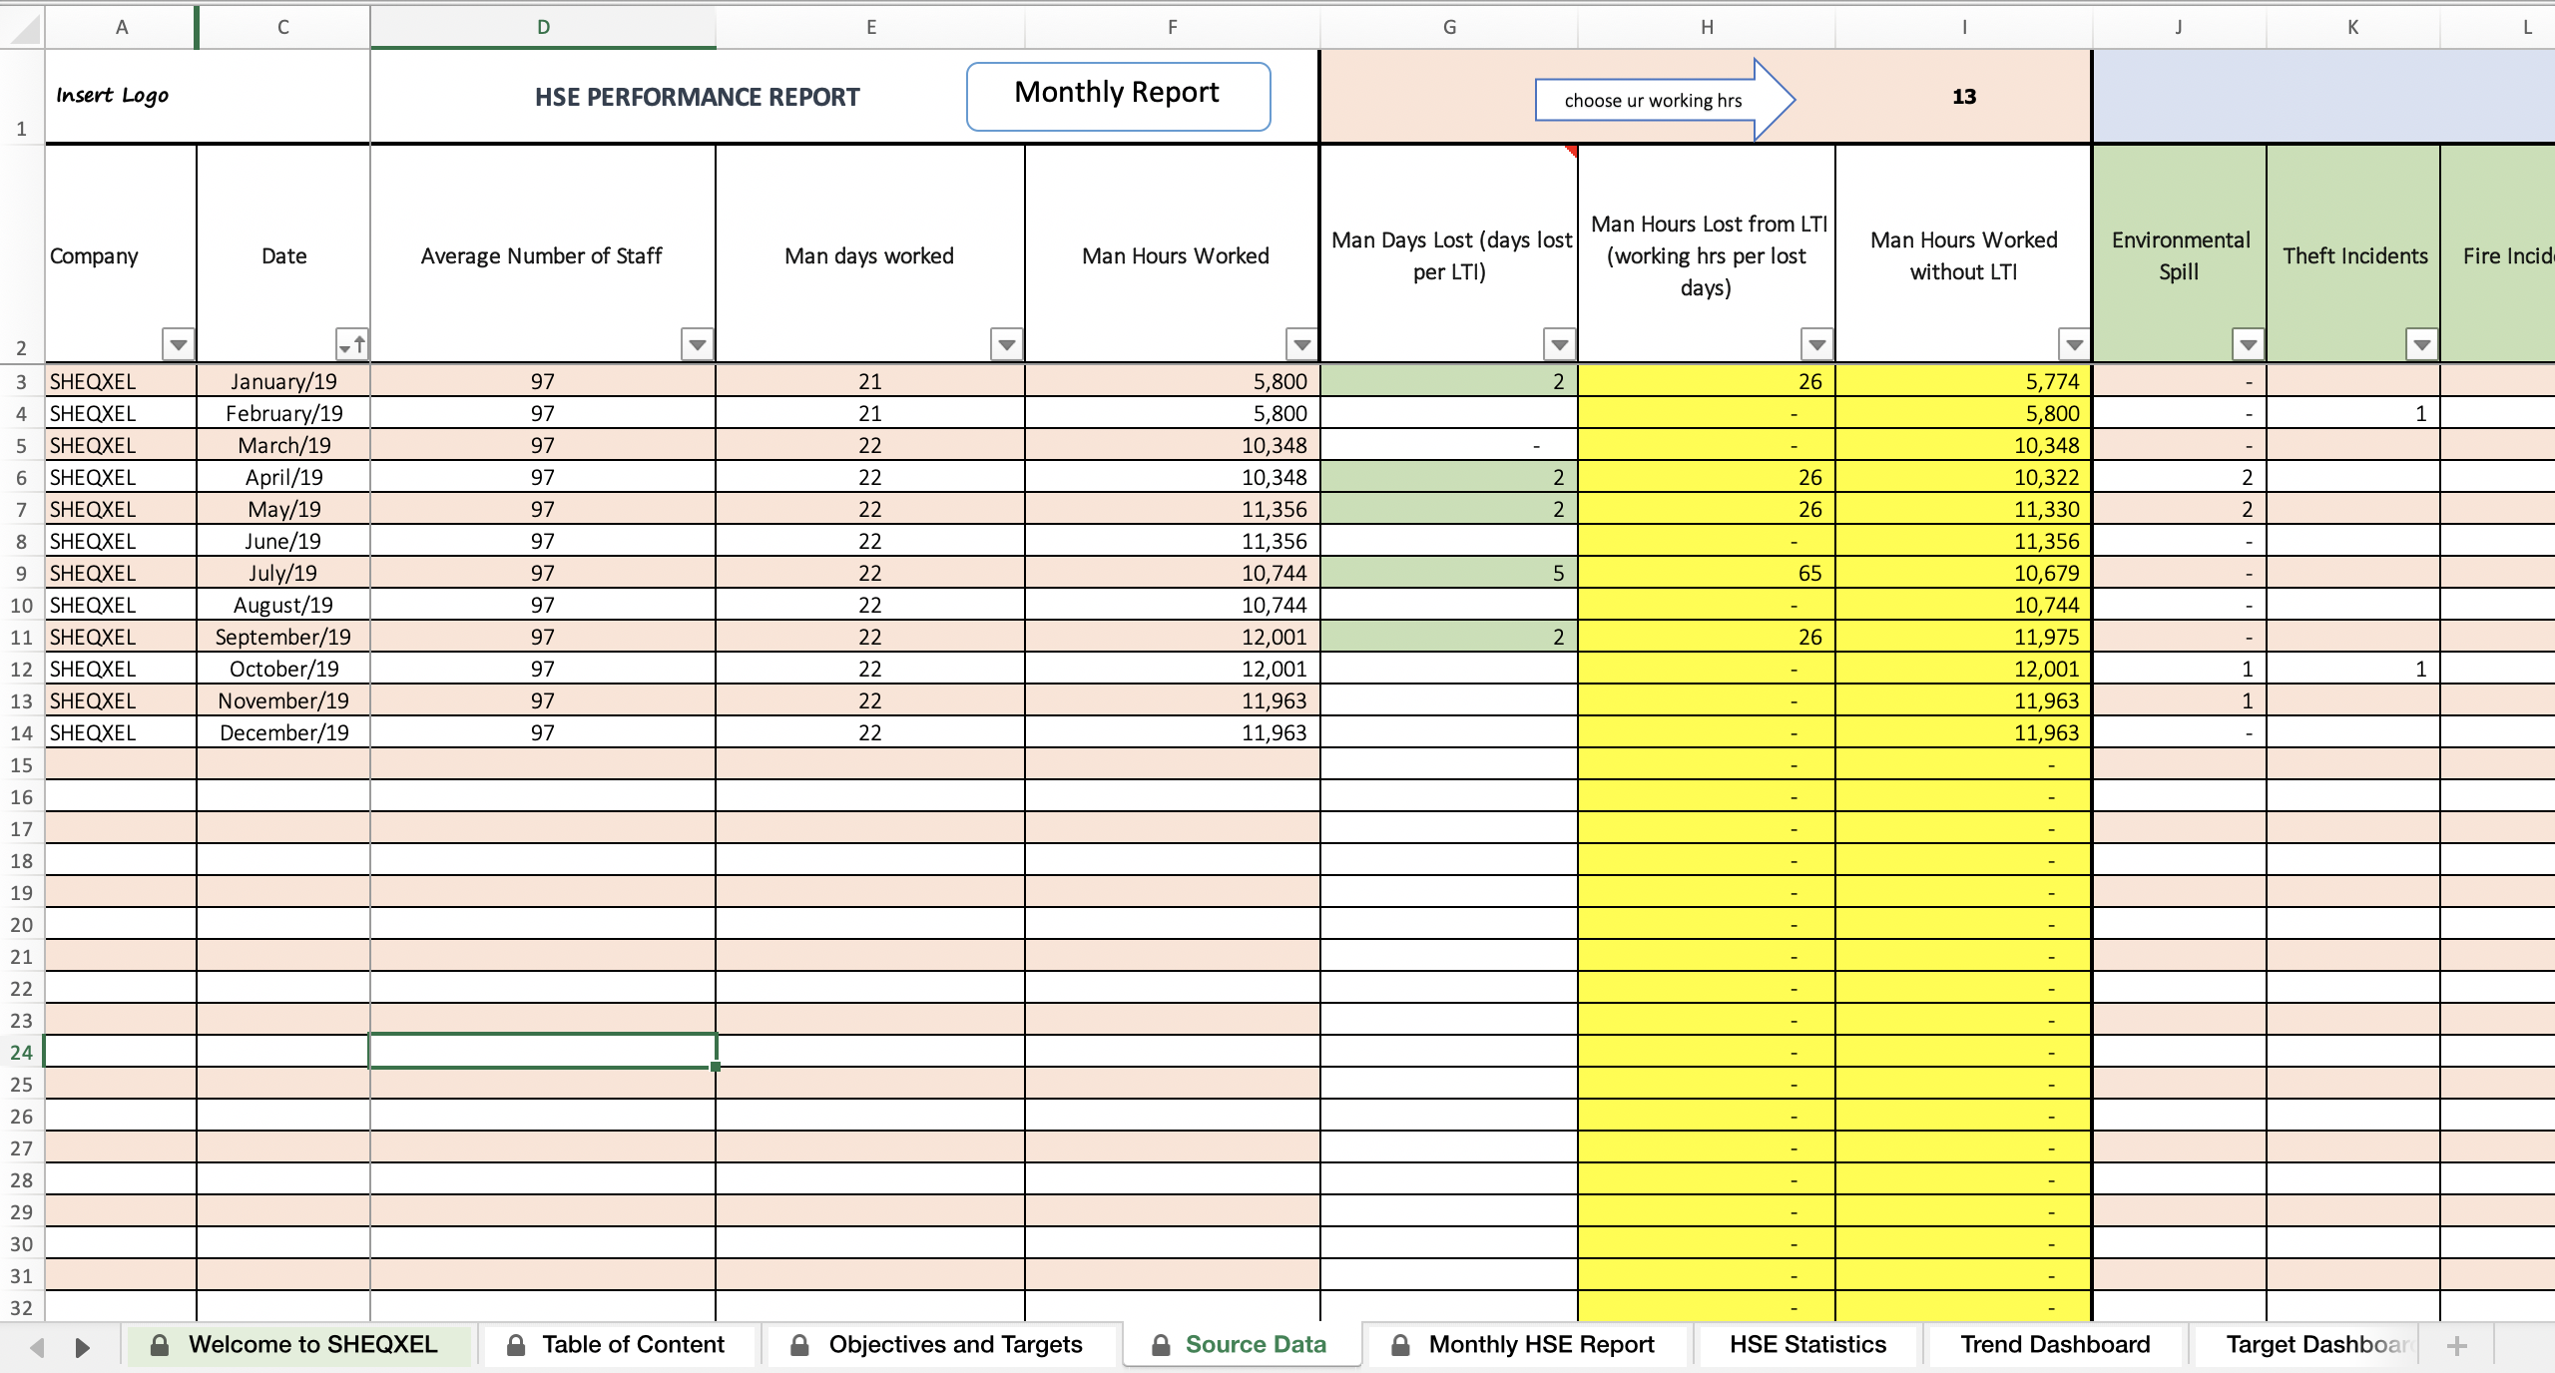Click the lock icon on Monthly HSE Report tab
The width and height of the screenshot is (2555, 1373).
(x=1400, y=1345)
